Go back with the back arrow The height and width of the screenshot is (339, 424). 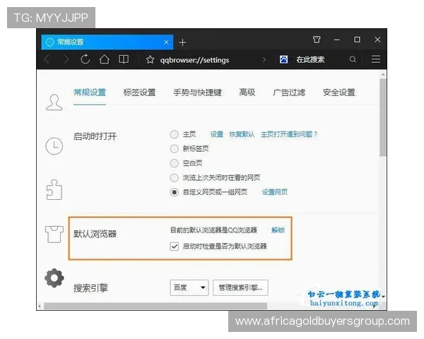click(47, 59)
